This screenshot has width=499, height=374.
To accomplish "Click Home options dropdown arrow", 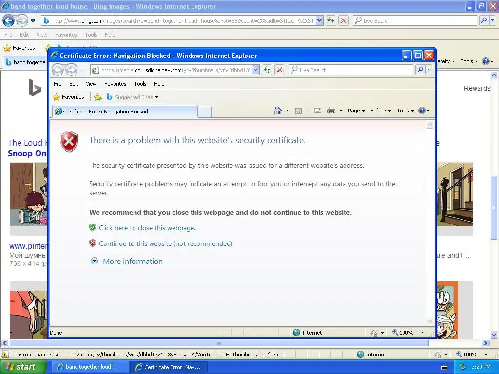I will (x=287, y=111).
